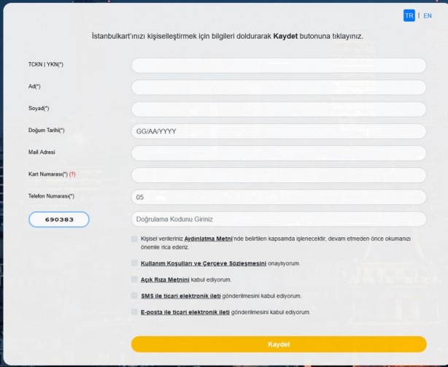448x367 pixels.
Task: Open Kullanım Koşulları ve Çerçeve Sözleşmesini link
Action: click(204, 263)
